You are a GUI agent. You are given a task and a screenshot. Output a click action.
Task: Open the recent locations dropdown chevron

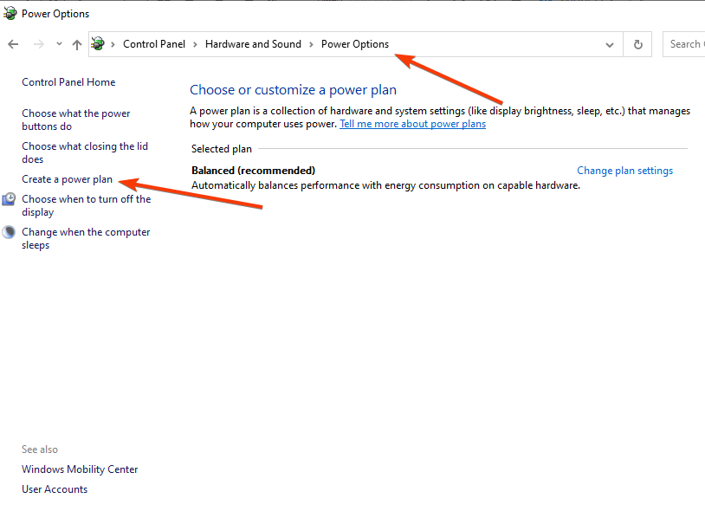tap(59, 44)
